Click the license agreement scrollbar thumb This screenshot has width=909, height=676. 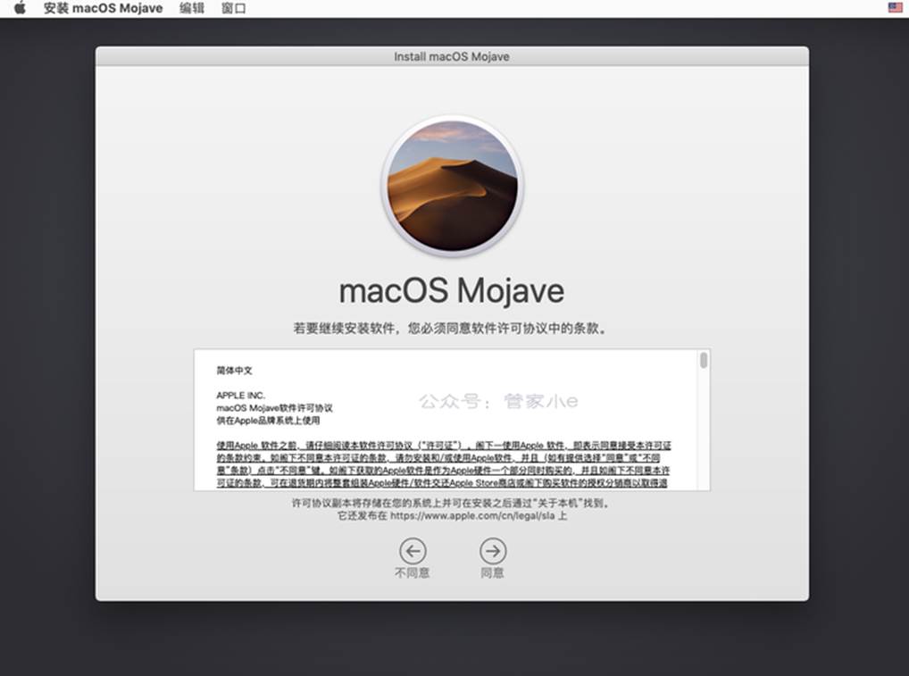point(704,360)
